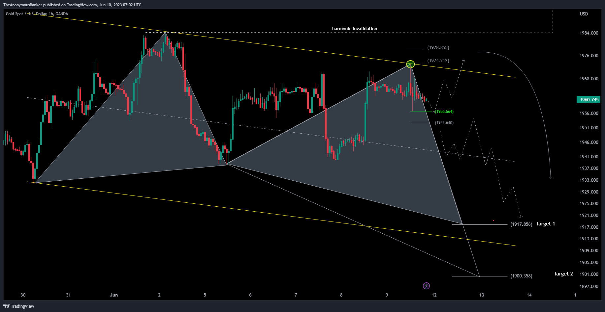Click the 1921.000 price axis tick

coord(589,215)
